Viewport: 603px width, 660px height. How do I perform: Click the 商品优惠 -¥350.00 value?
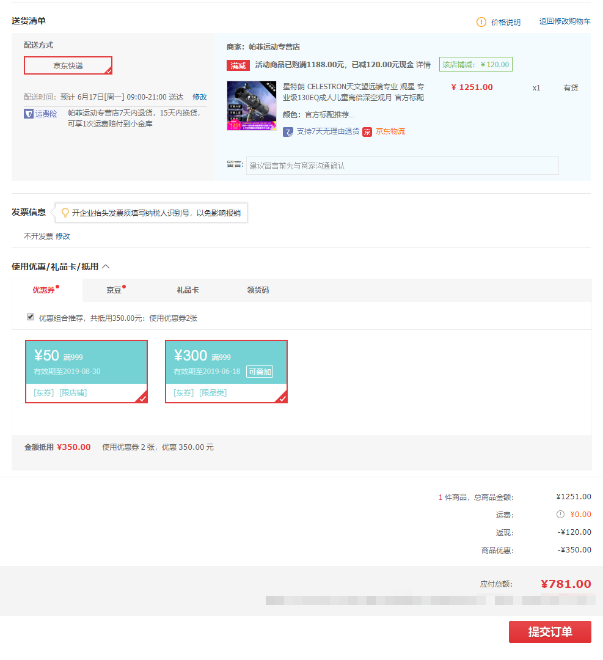pyautogui.click(x=574, y=550)
